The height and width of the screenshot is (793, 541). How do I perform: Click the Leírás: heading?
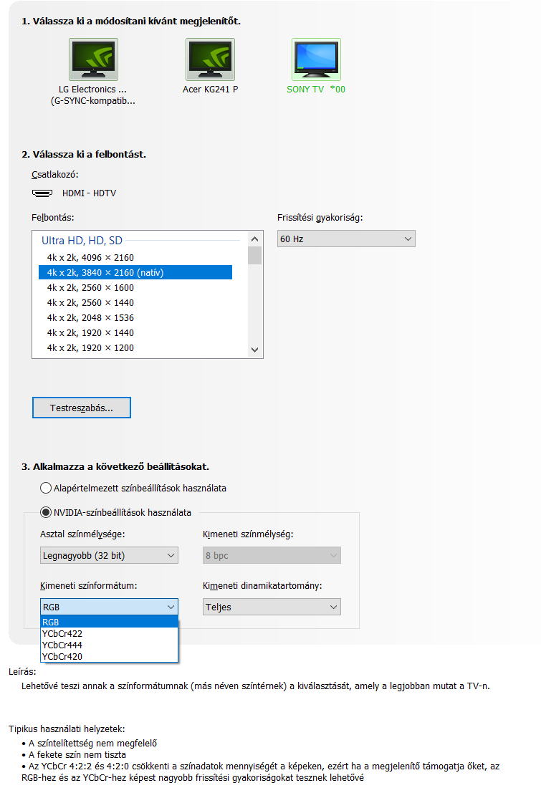(x=22, y=672)
